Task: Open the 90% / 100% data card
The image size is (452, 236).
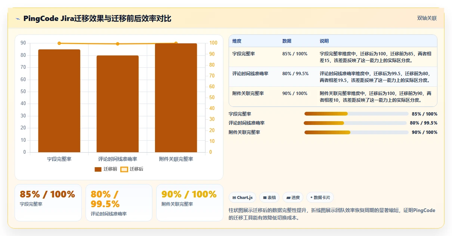Action: click(x=190, y=202)
